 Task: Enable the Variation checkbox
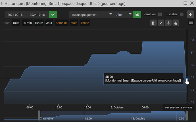click(x=160, y=15)
